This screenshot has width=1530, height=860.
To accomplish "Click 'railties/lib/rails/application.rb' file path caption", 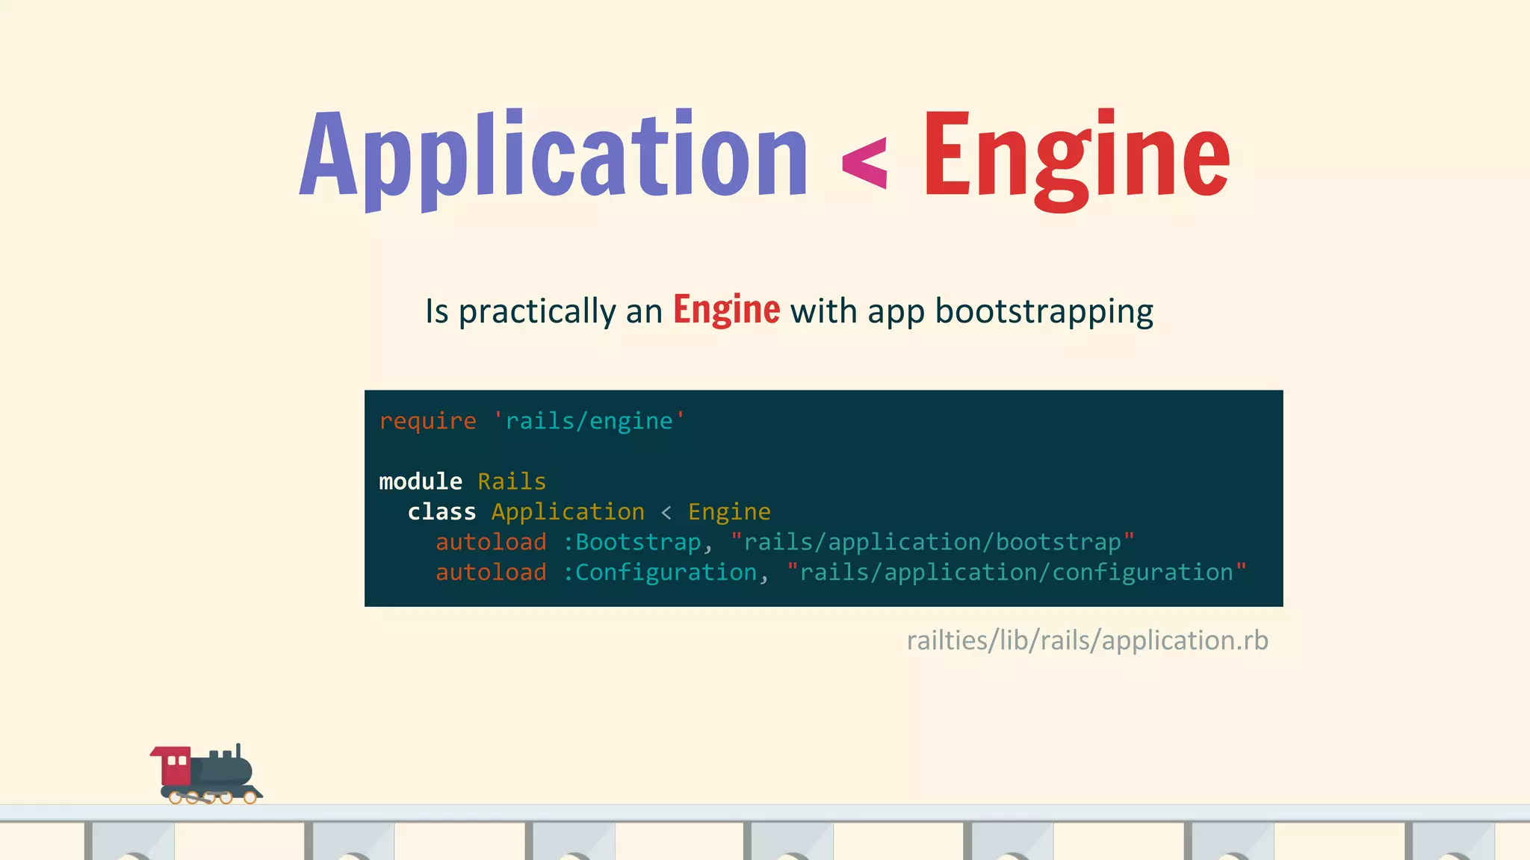I will (1088, 641).
